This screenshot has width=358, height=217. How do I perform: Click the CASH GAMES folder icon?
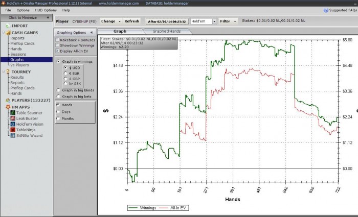click(8, 33)
